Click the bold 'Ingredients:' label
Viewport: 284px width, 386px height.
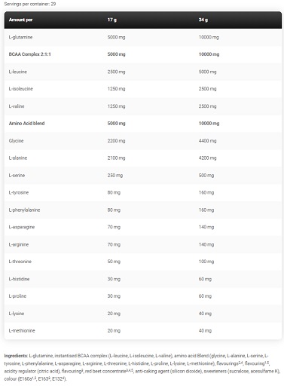[x=16, y=356]
